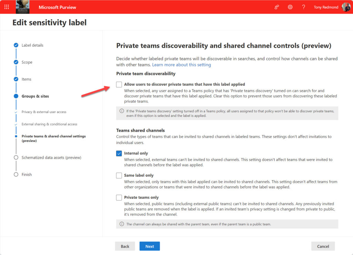Go to the Scope step
The width and height of the screenshot is (353, 255).
[x=27, y=62]
